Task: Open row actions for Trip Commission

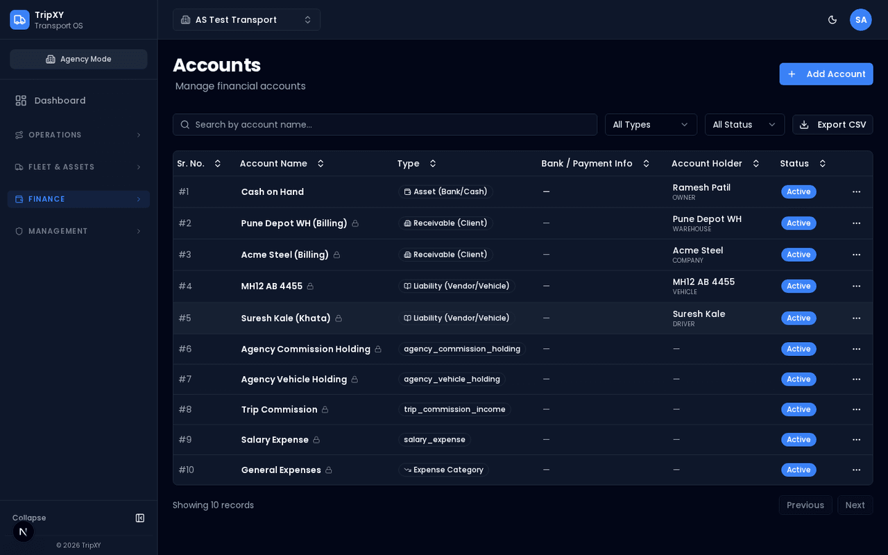Action: 857,409
